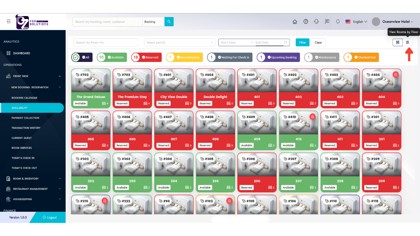The width and height of the screenshot is (420, 236).
Task: Open the notifications bell icon
Action: 338,22
